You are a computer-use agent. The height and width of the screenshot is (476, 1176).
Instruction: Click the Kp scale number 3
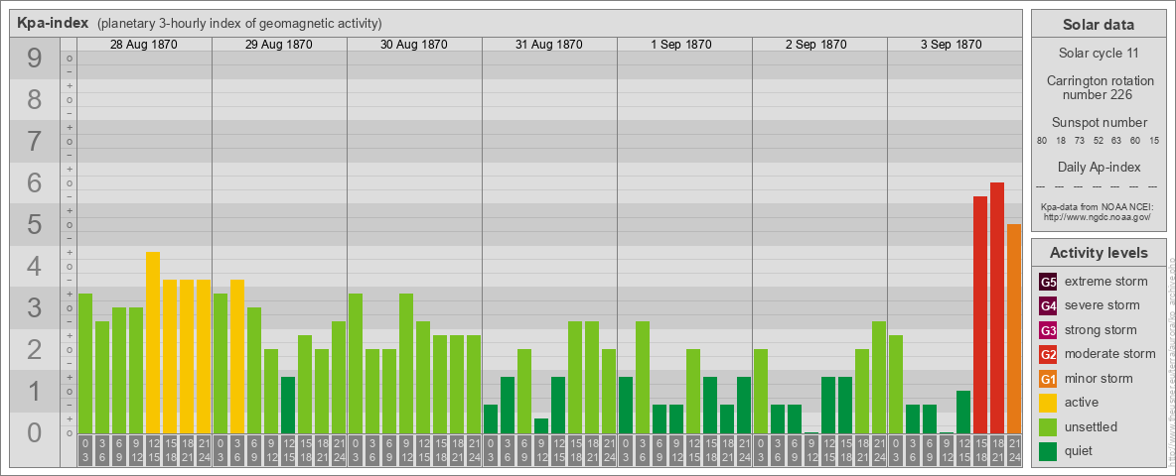point(35,307)
